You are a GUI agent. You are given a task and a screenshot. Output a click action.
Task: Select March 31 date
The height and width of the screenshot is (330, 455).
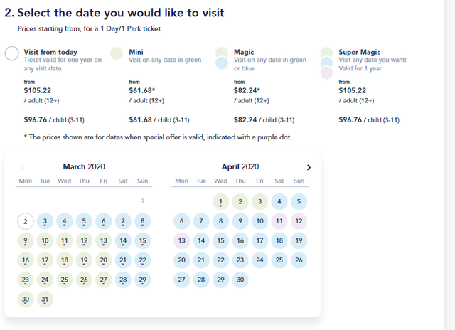click(45, 299)
